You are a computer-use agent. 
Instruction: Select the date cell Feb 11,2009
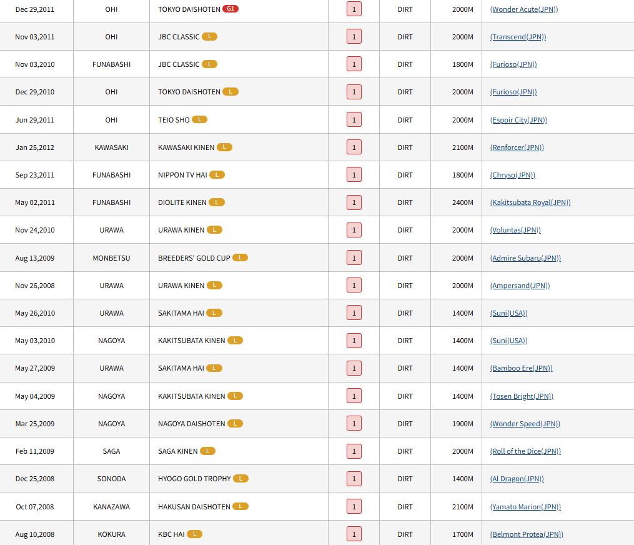point(35,451)
